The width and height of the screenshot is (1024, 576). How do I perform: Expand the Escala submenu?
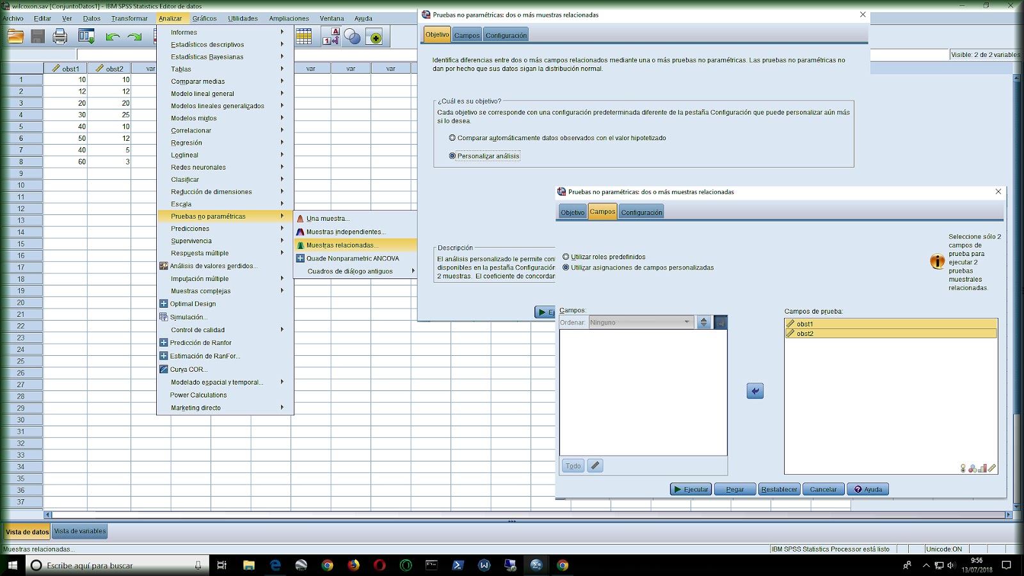coord(225,204)
